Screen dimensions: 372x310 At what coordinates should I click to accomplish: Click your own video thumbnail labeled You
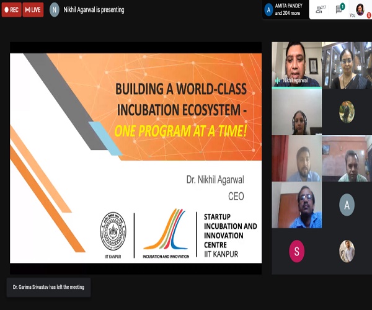tap(360, 9)
